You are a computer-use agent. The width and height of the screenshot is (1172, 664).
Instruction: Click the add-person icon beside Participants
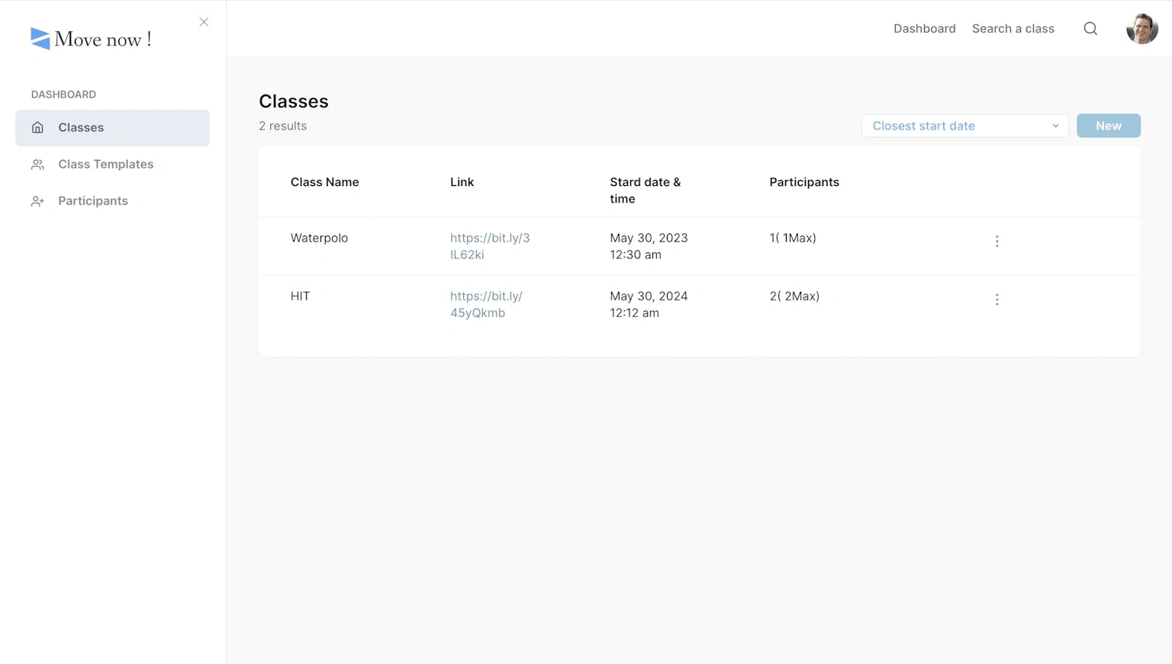pos(37,201)
